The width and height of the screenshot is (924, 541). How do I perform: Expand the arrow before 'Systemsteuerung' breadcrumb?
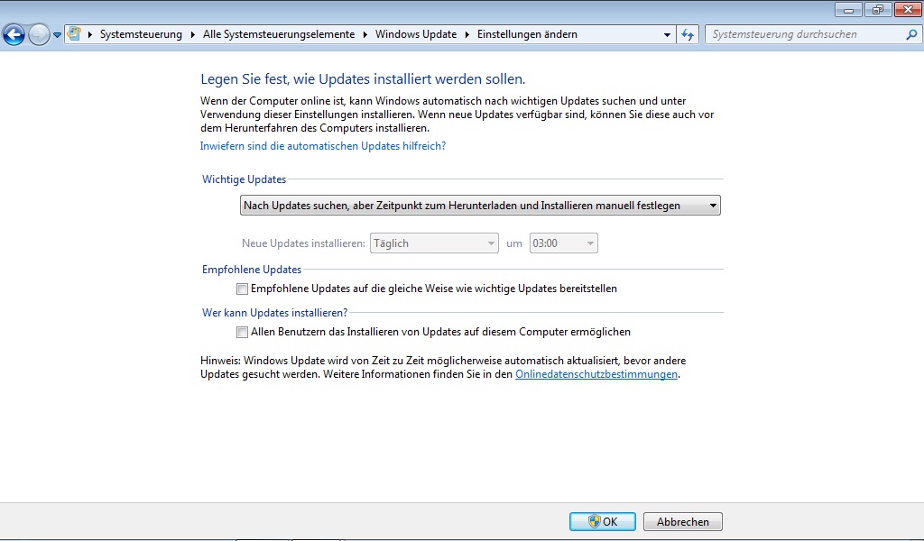(x=90, y=35)
